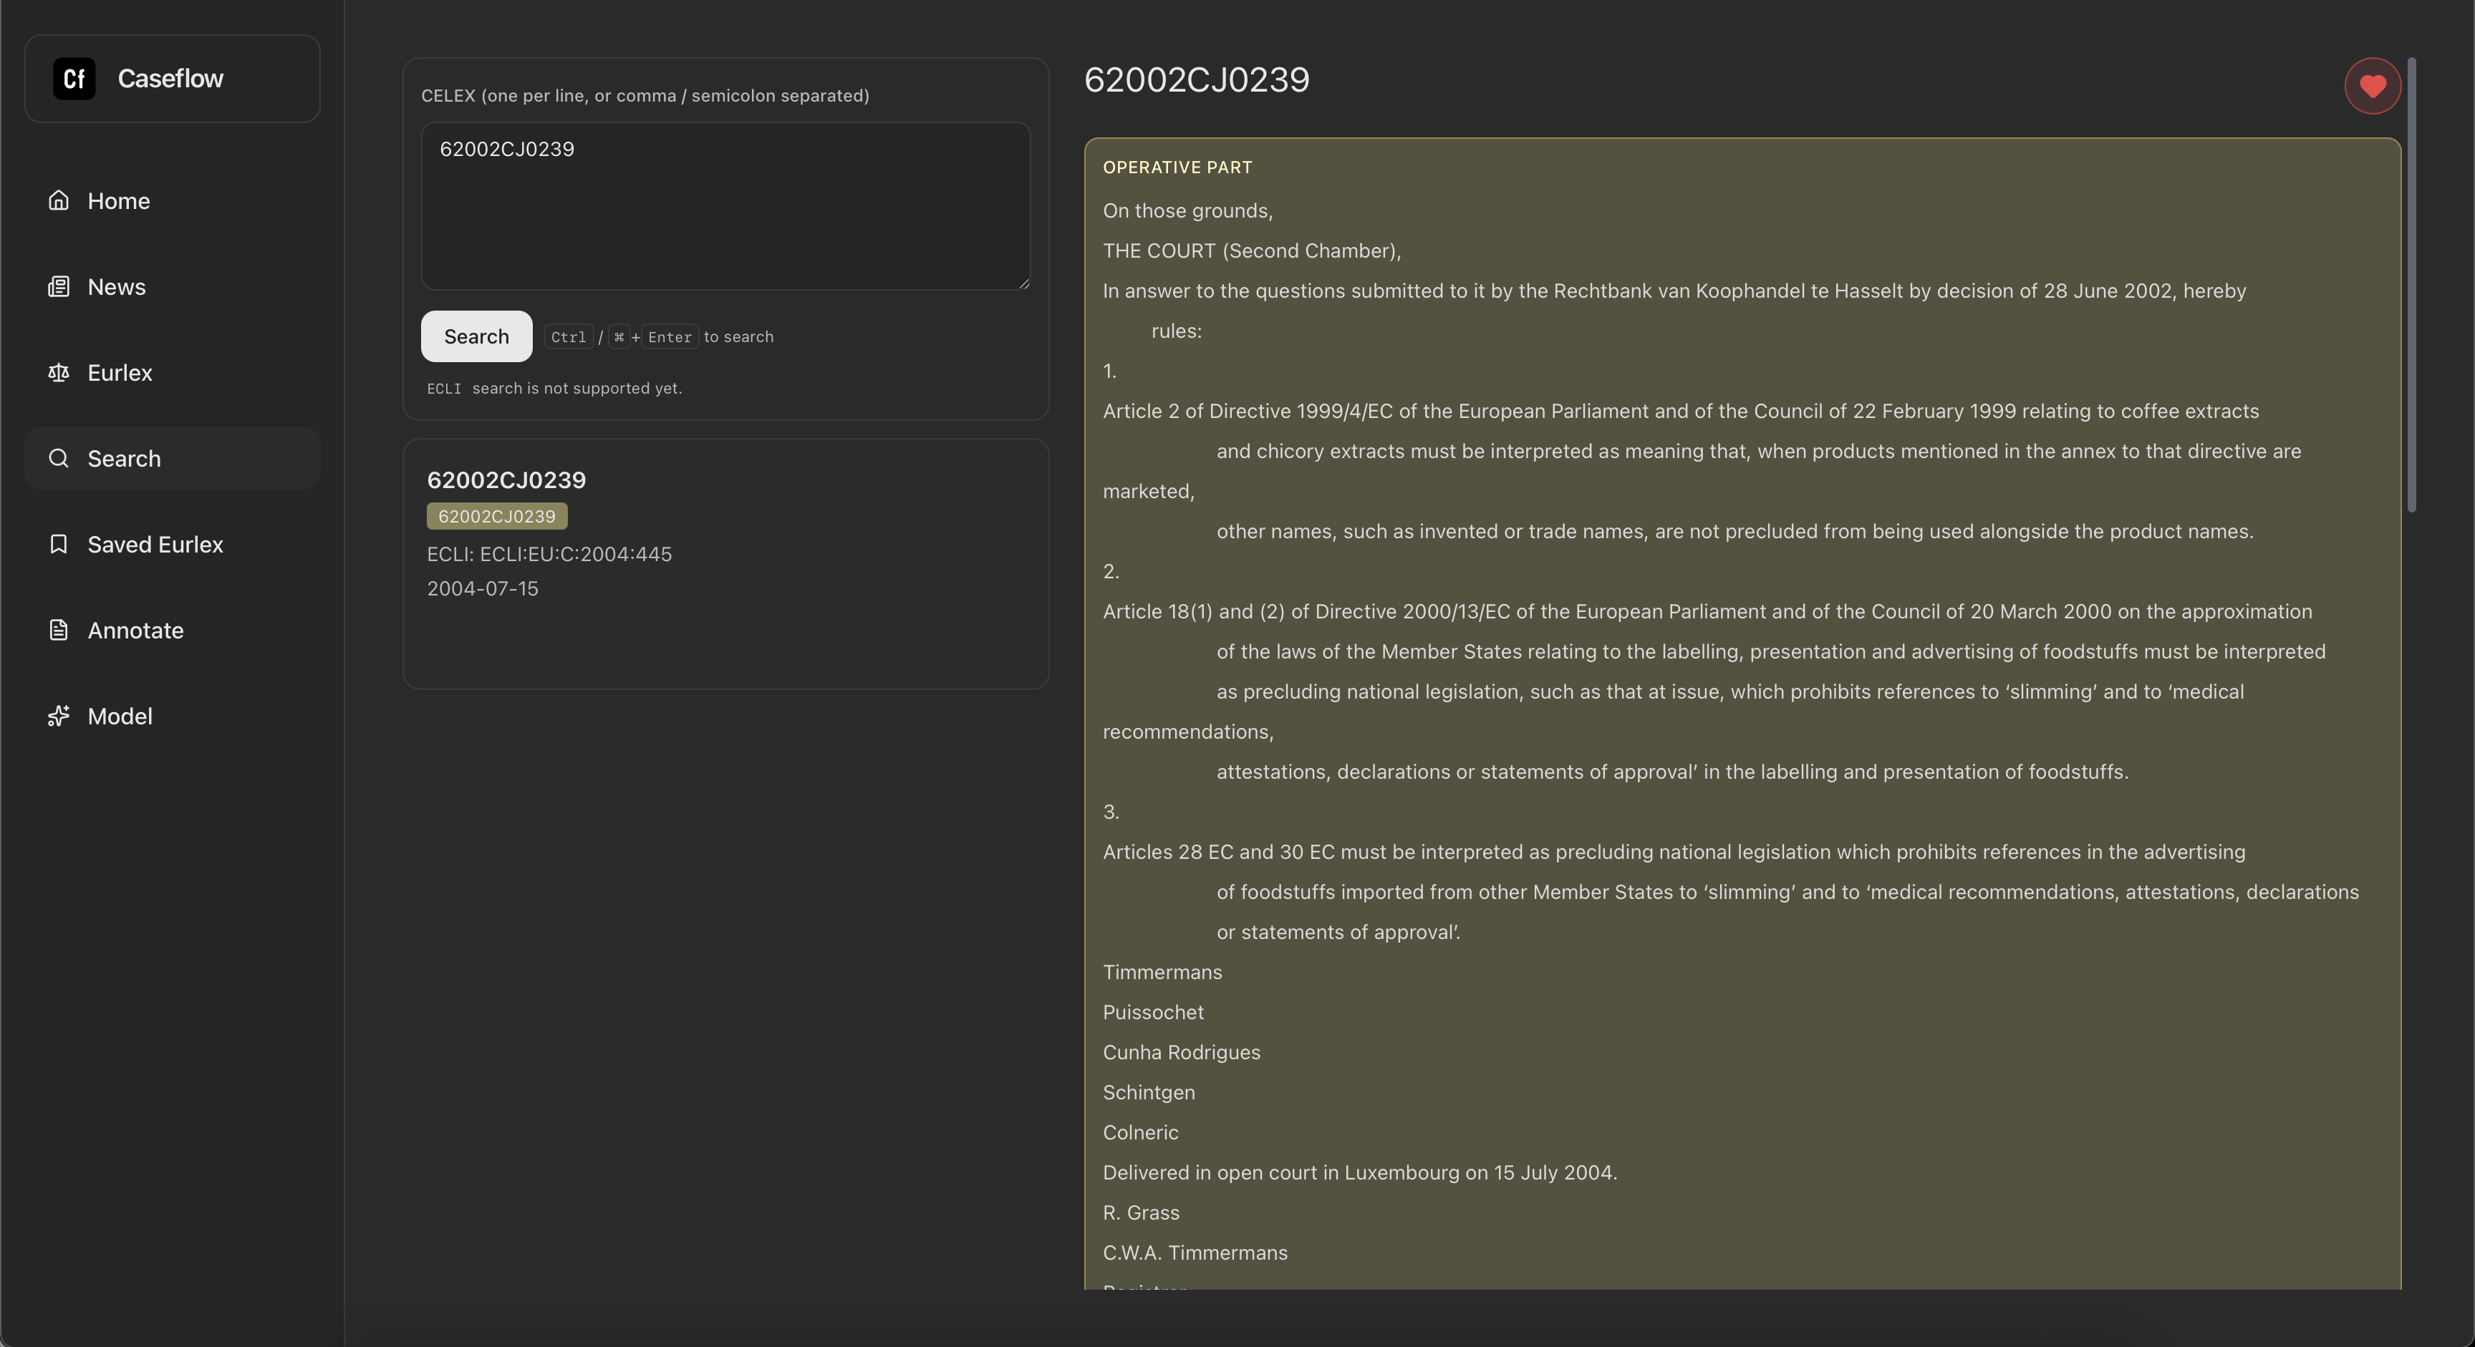2475x1347 pixels.
Task: Click the 'Articles 28 EC and 30 EC' paragraph line
Action: [x=1674, y=852]
